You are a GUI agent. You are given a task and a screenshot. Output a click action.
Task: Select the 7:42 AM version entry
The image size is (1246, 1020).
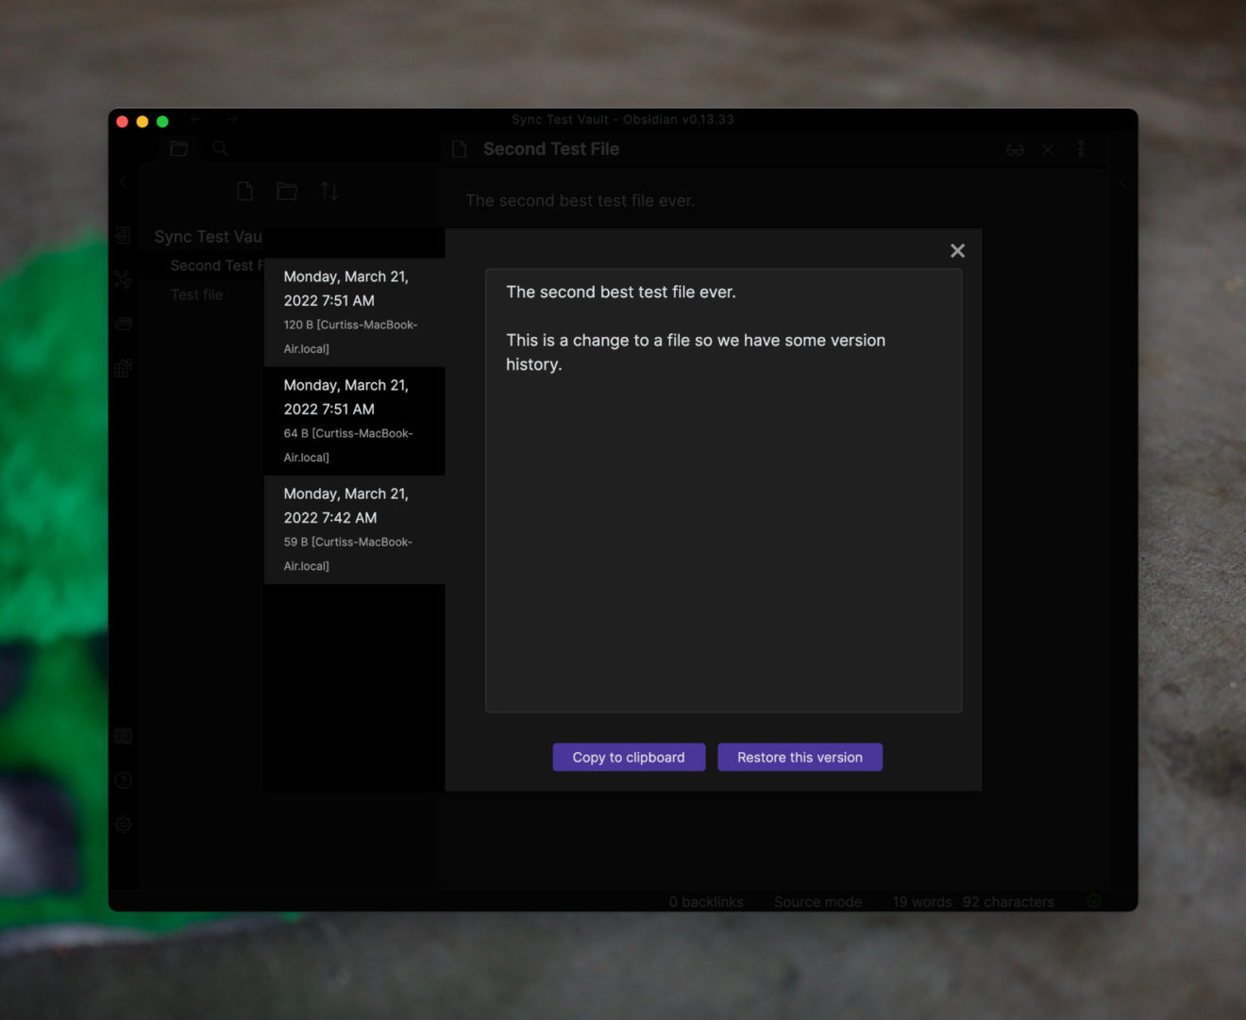(x=354, y=528)
